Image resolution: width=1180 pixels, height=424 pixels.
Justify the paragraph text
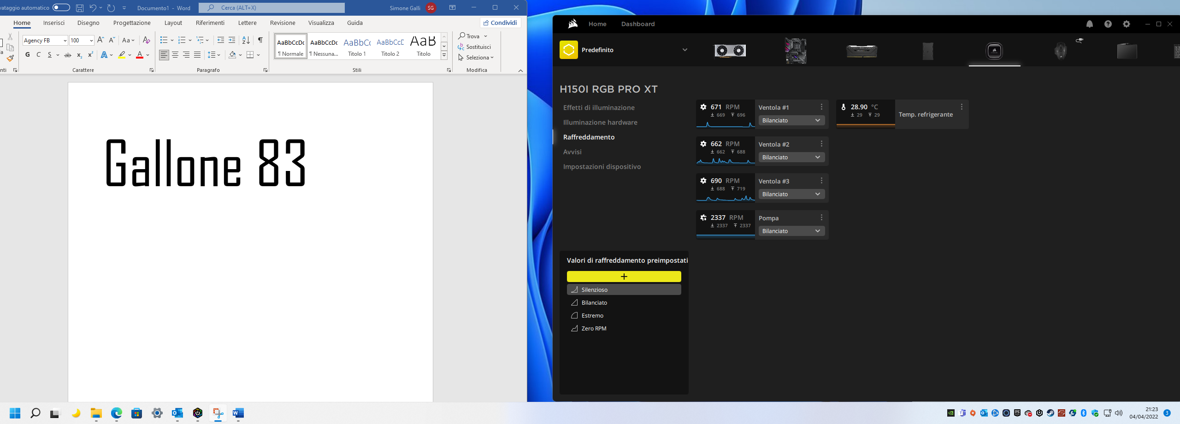click(x=197, y=55)
